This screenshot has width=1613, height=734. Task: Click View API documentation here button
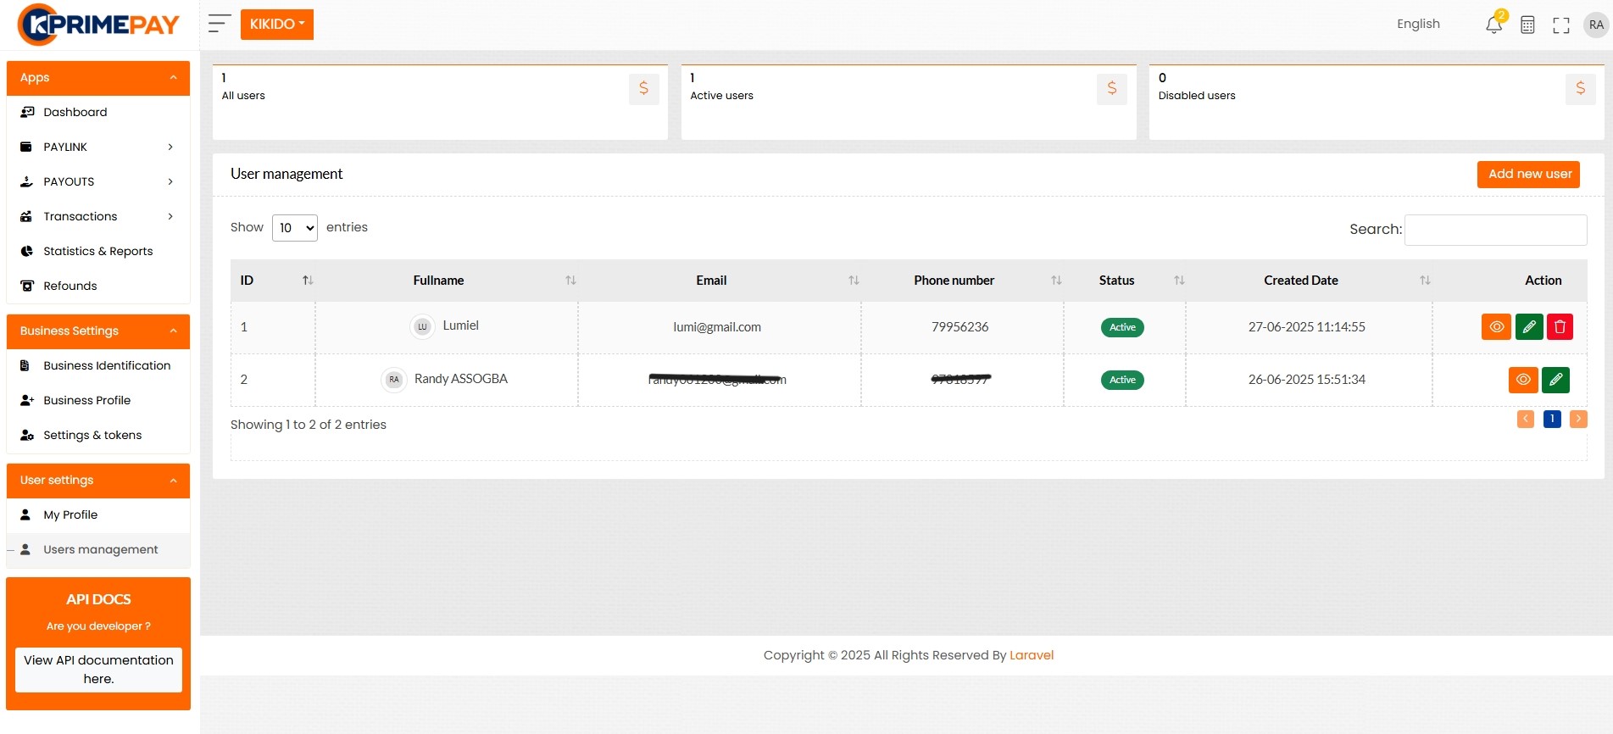pos(98,670)
